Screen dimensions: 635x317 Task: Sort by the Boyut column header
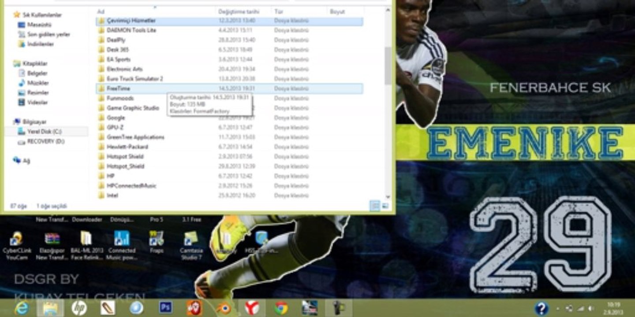coord(337,11)
